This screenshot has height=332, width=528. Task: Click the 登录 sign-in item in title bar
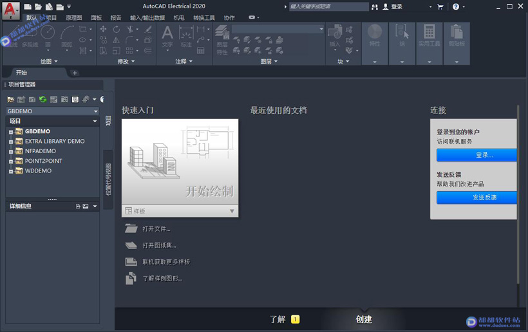pos(393,6)
